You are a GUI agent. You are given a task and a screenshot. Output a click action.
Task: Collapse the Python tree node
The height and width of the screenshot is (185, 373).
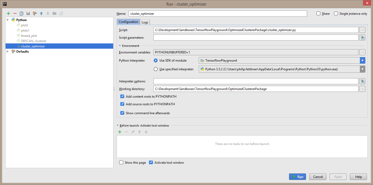pos(8,20)
